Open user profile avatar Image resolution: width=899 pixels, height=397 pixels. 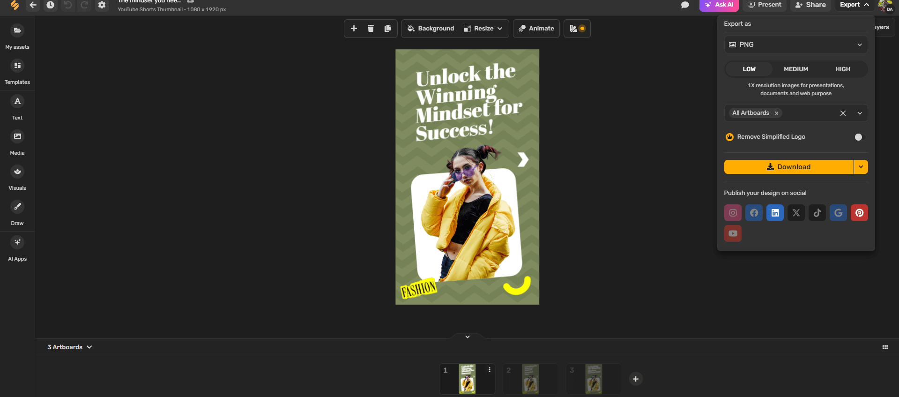point(885,6)
